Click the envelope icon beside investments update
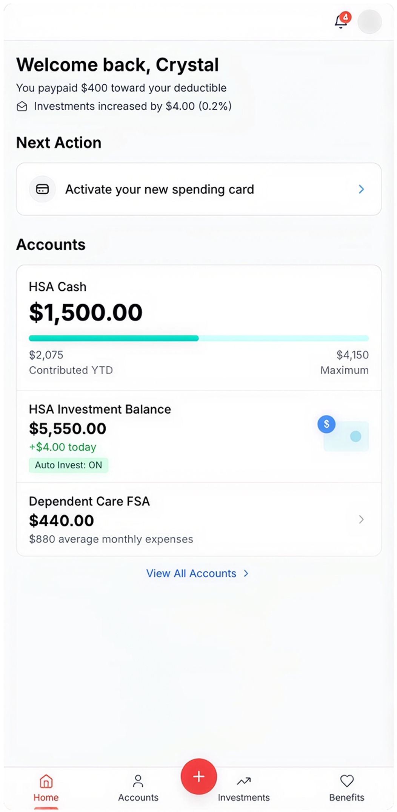397x812 pixels. [22, 107]
